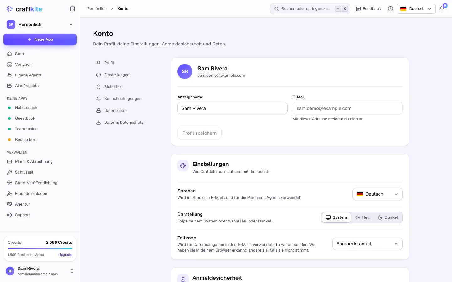Screen dimensions: 452x282
Task: Click the help question mark icon
Action: point(390,9)
